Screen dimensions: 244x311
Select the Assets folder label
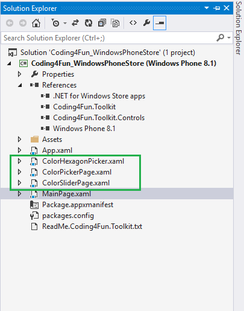52,139
